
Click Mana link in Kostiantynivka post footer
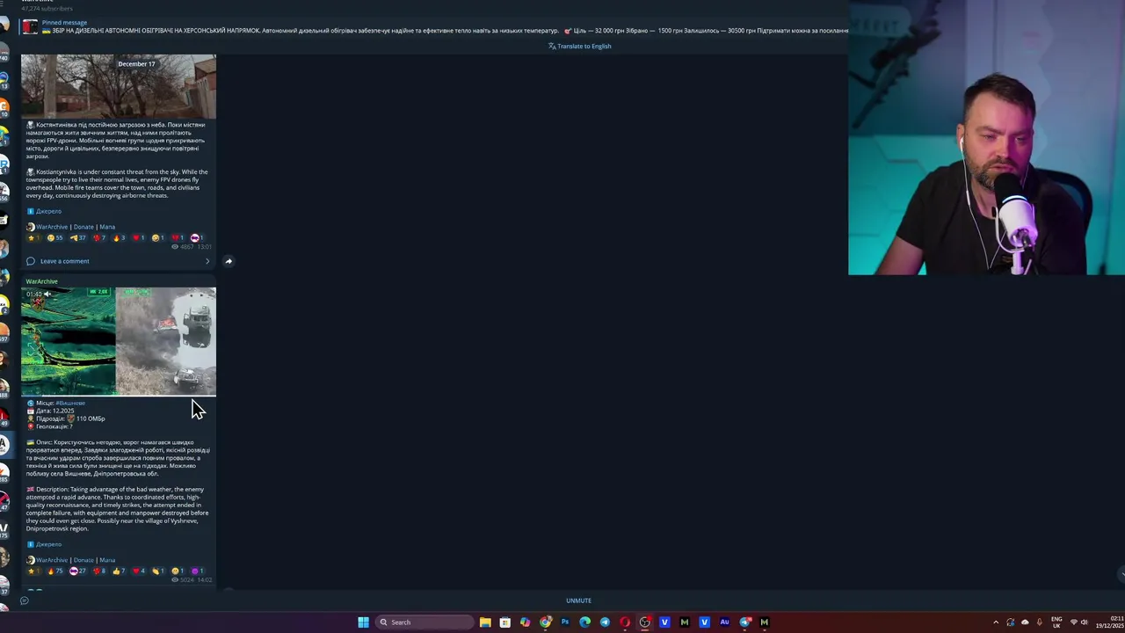tap(107, 227)
